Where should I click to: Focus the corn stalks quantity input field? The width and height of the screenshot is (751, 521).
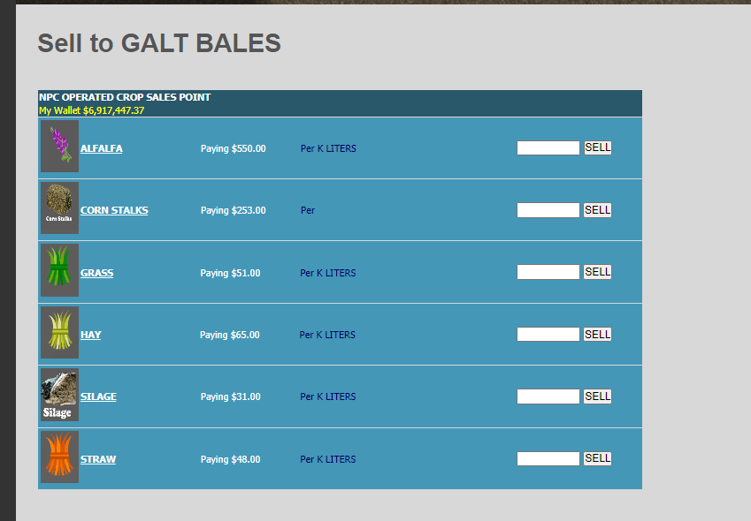548,210
